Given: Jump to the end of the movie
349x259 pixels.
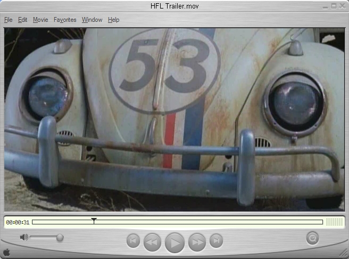Looking at the screenshot, I should (217, 240).
